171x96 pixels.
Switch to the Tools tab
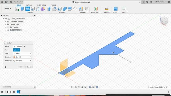53,5
